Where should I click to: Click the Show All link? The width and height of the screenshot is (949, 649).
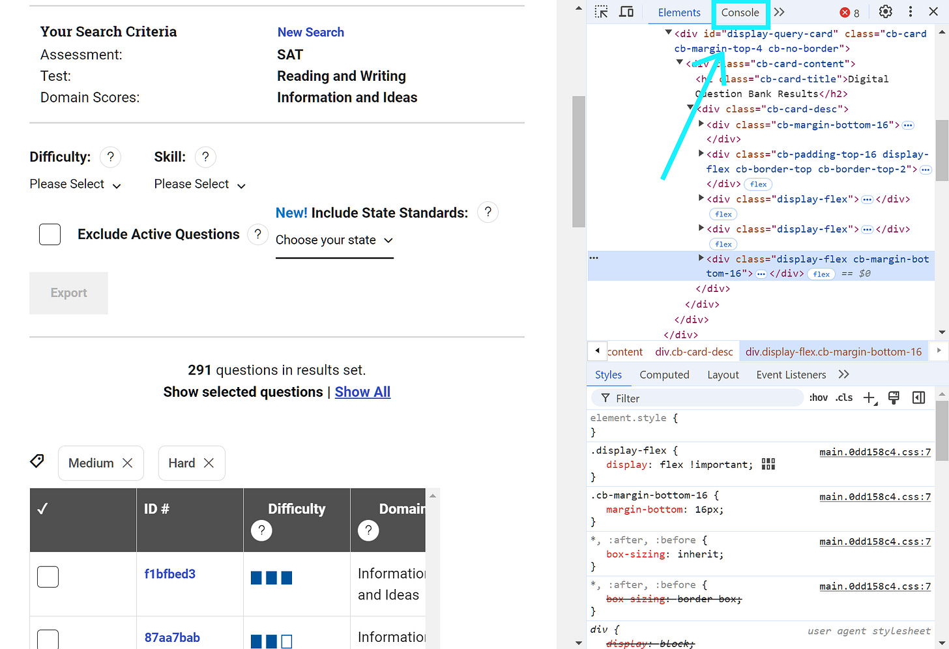tap(362, 392)
